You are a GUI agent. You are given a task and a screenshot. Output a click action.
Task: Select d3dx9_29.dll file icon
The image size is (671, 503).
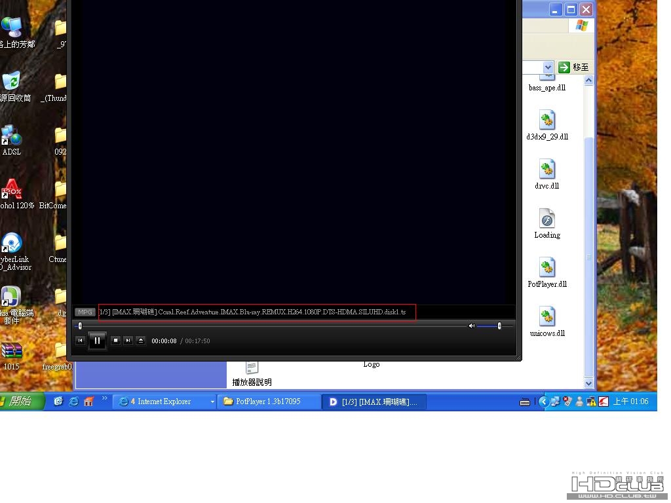547,121
